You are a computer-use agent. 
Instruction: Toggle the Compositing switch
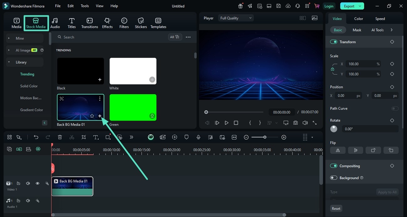[x=334, y=166]
